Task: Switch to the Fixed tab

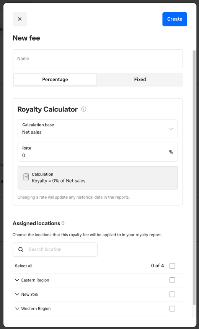Action: 140,80
